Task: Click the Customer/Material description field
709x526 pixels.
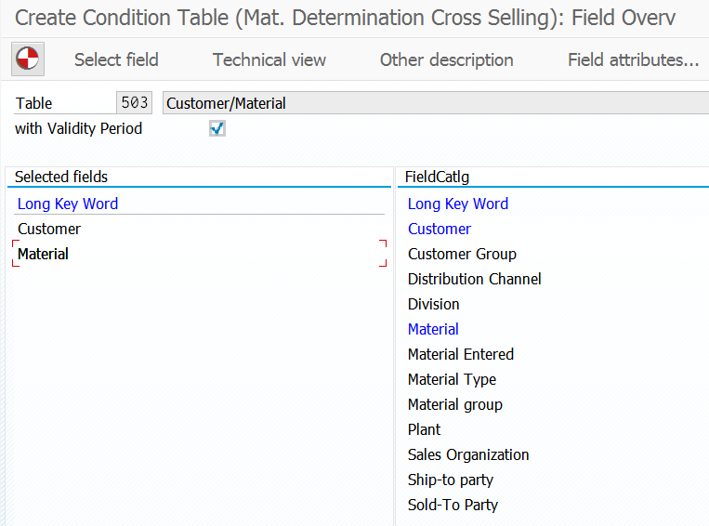Action: 436,102
